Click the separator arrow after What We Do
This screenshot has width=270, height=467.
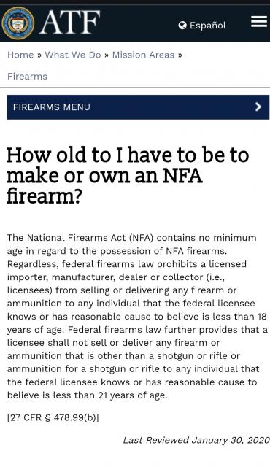(107, 55)
